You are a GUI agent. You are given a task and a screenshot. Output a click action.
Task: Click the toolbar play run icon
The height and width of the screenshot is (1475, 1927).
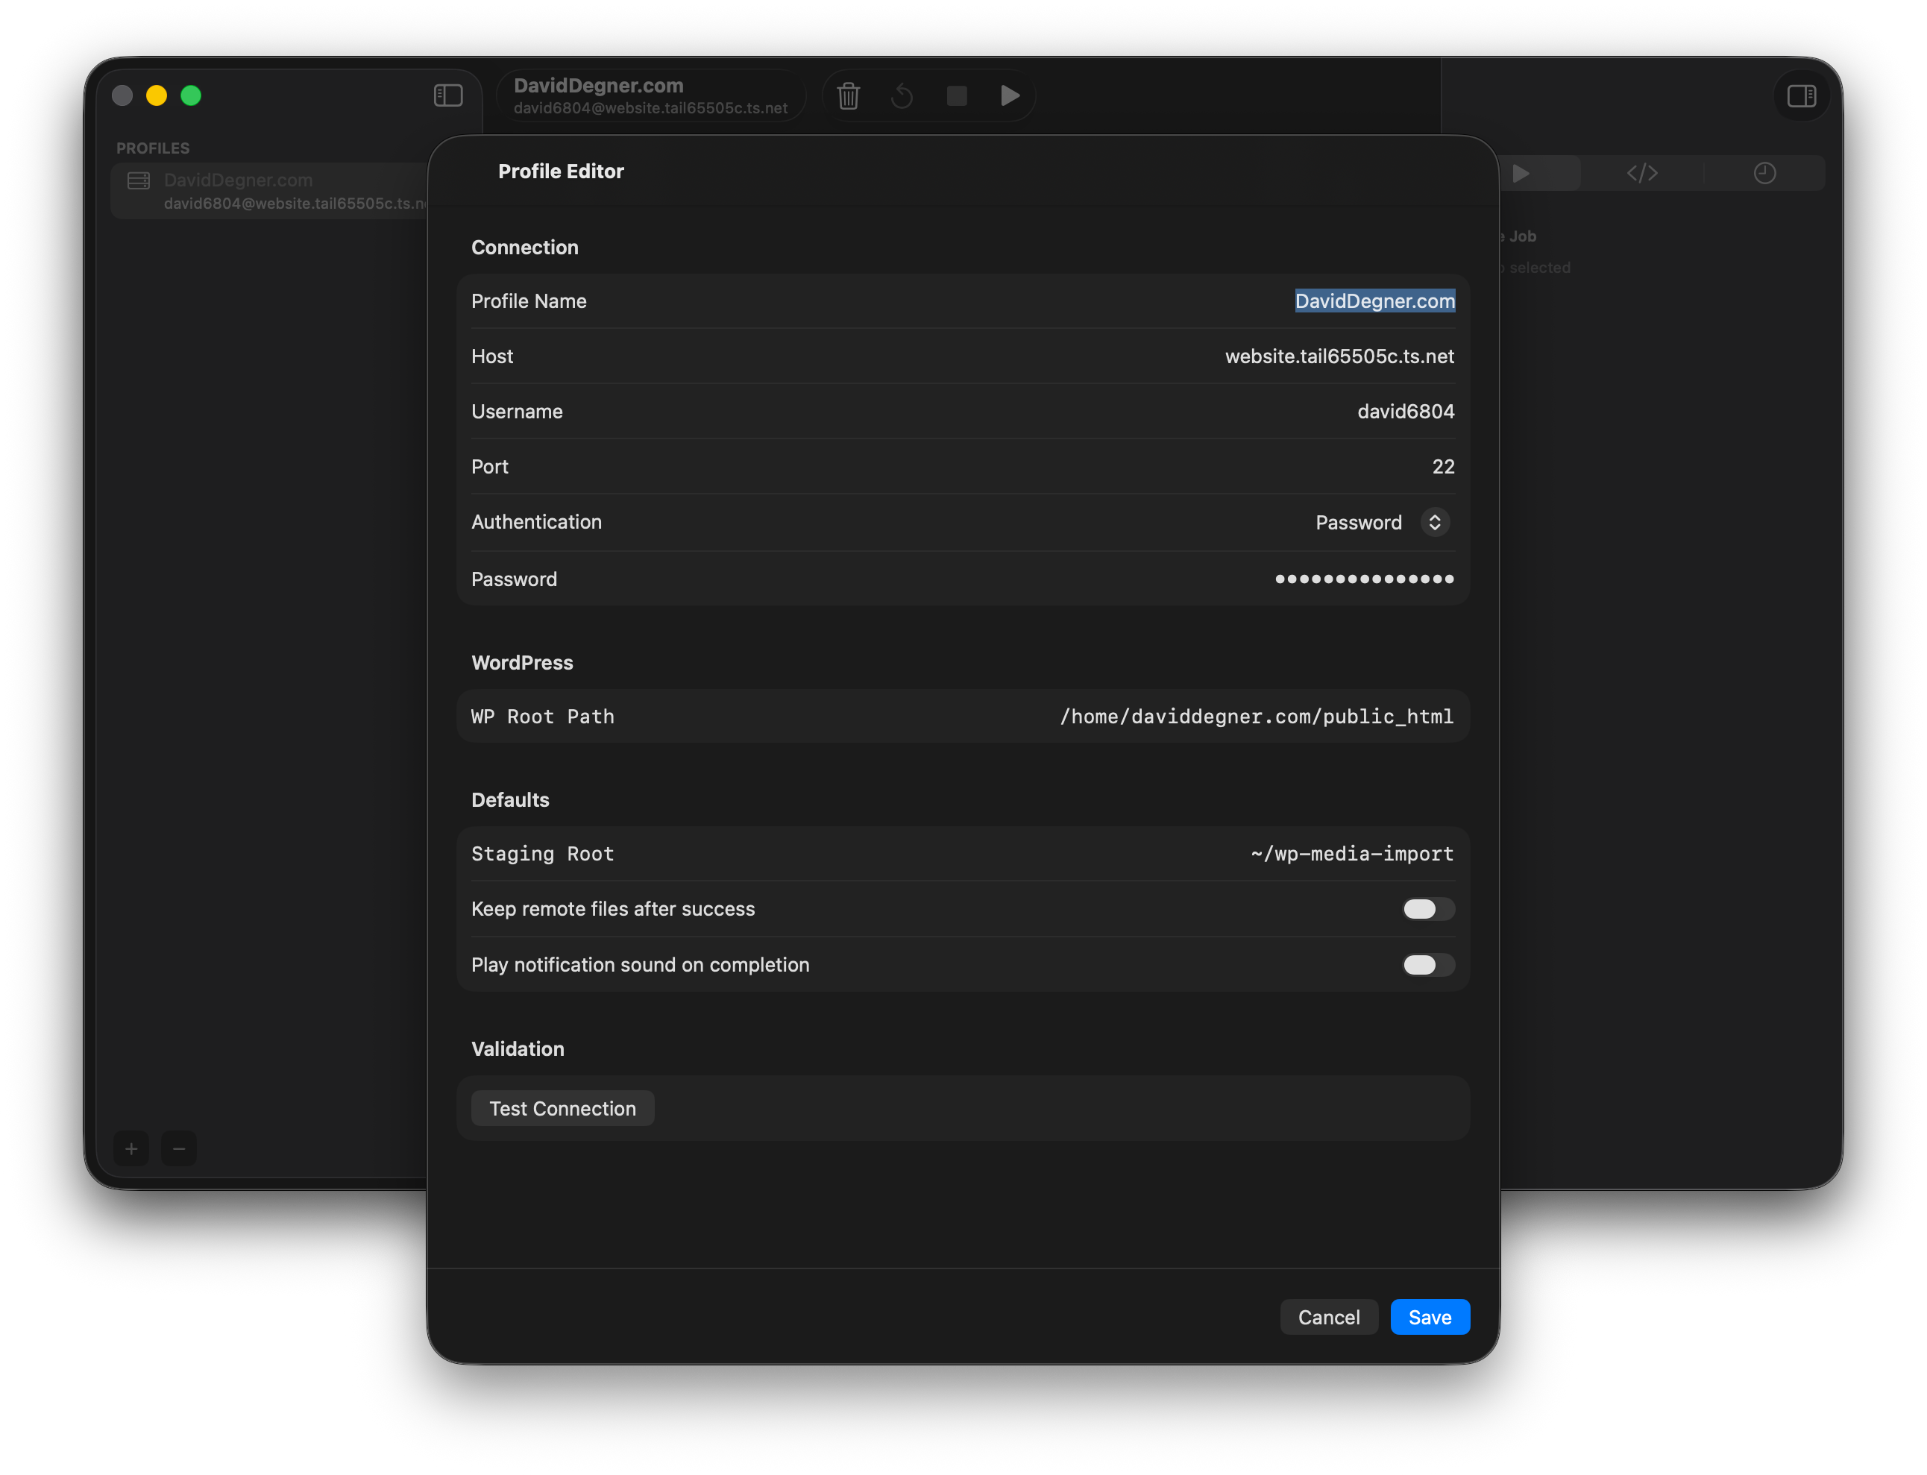click(x=1010, y=95)
